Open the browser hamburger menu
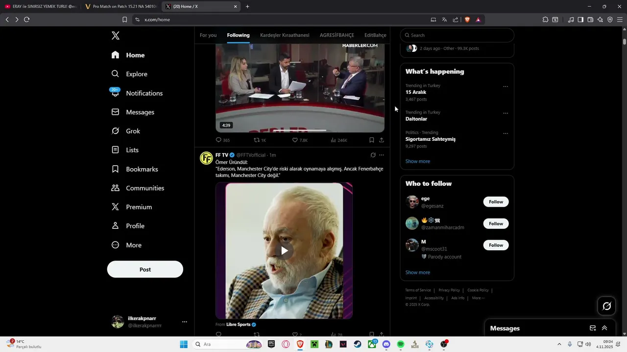The image size is (627, 352). (620, 20)
